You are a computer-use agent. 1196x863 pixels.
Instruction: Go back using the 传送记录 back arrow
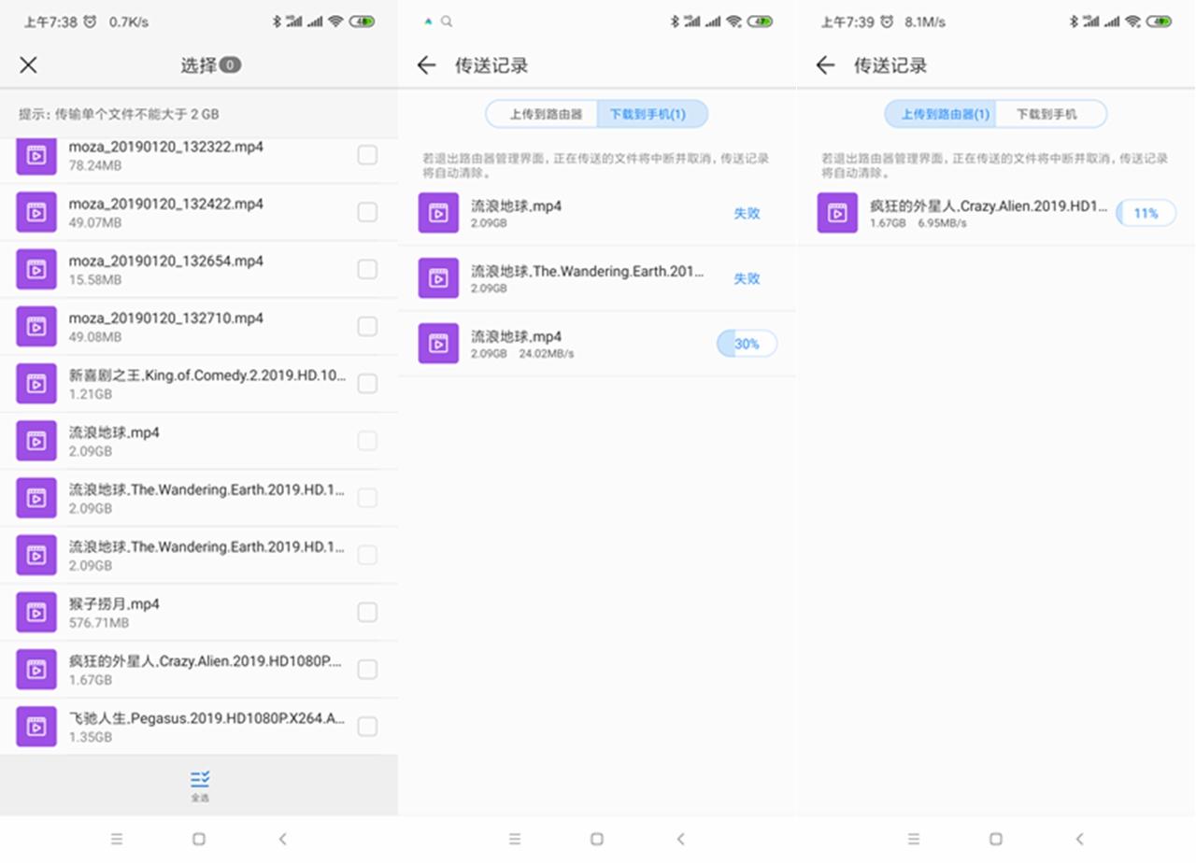427,65
